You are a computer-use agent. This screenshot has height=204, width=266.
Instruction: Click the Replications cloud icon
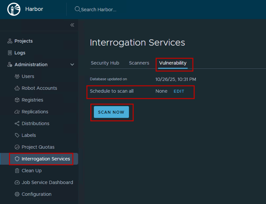pyautogui.click(x=17, y=112)
